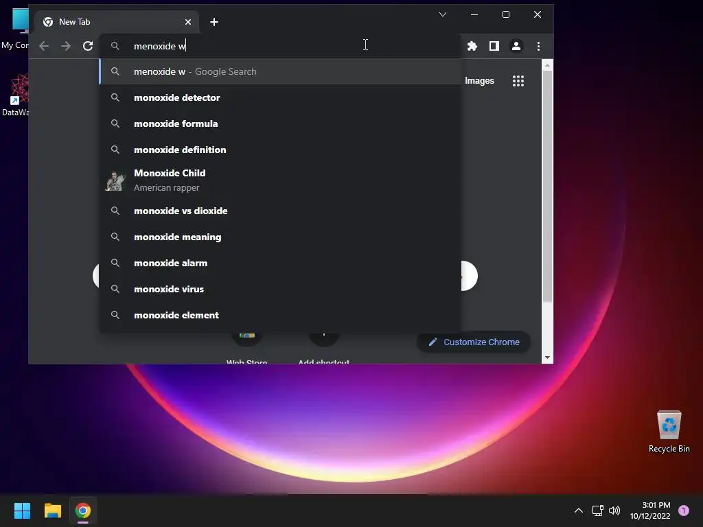This screenshot has width=703, height=527.
Task: Go forward with the forward arrow
Action: tap(66, 46)
